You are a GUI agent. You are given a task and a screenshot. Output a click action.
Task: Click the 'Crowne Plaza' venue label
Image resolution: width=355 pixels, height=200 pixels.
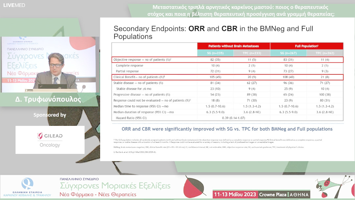pos(272,194)
